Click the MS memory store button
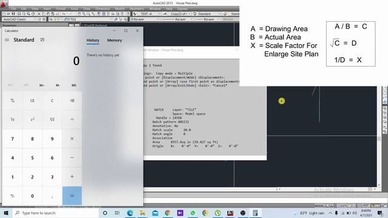 (74, 85)
